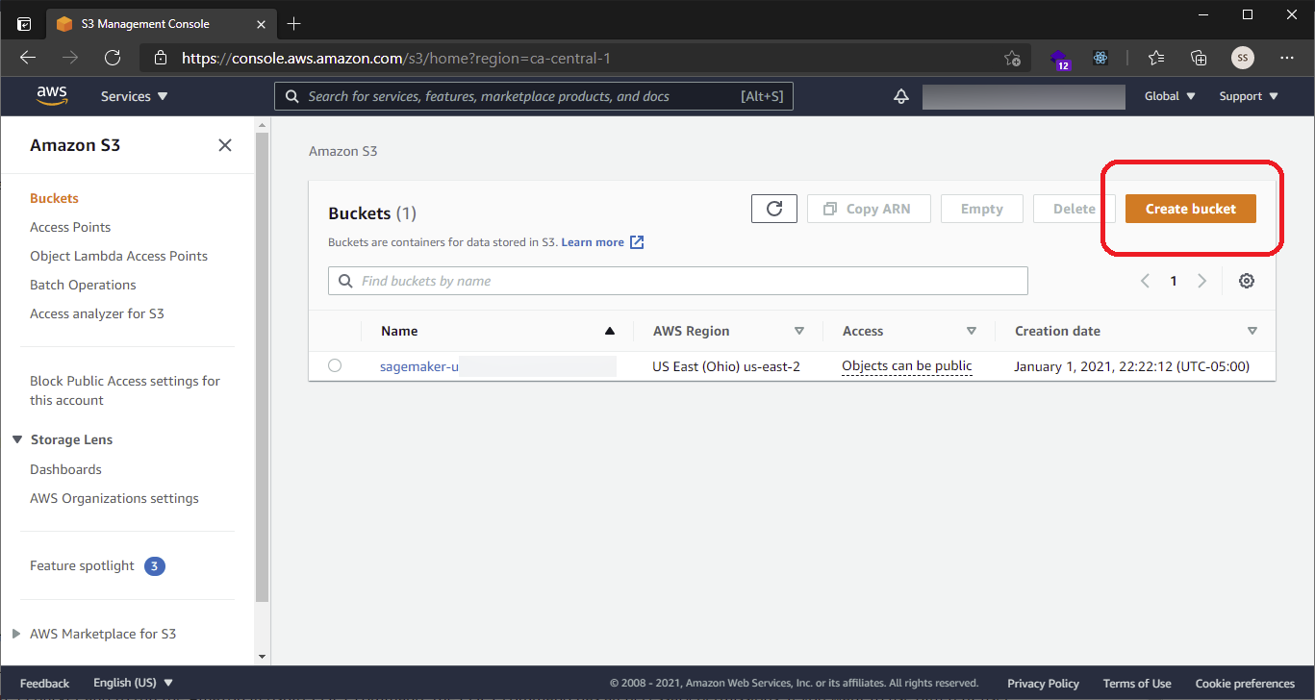
Task: Open Batch Operations in sidebar
Action: (x=83, y=285)
